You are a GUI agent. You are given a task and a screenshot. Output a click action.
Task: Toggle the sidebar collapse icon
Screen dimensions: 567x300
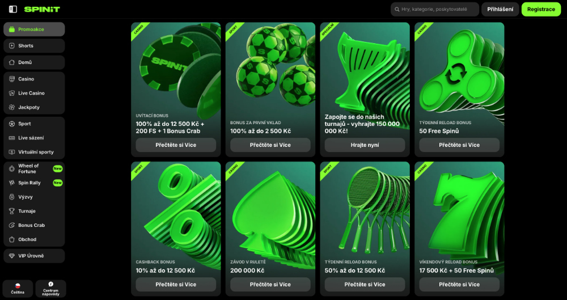tap(13, 9)
